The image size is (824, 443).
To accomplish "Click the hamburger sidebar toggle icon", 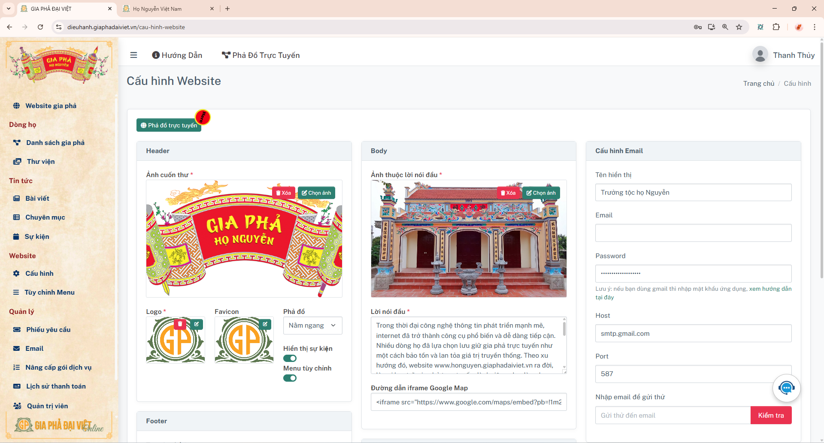I will [x=133, y=55].
